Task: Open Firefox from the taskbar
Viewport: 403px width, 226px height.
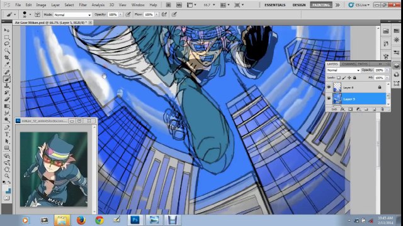Action: pos(81,220)
